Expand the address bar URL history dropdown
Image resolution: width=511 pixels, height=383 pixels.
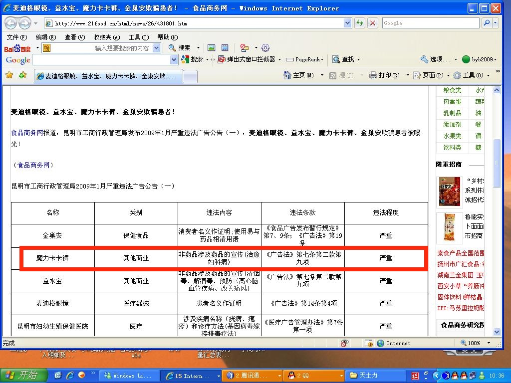pyautogui.click(x=348, y=23)
